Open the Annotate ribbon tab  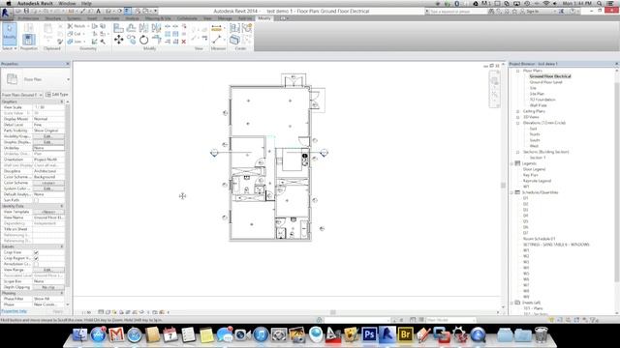point(111,18)
